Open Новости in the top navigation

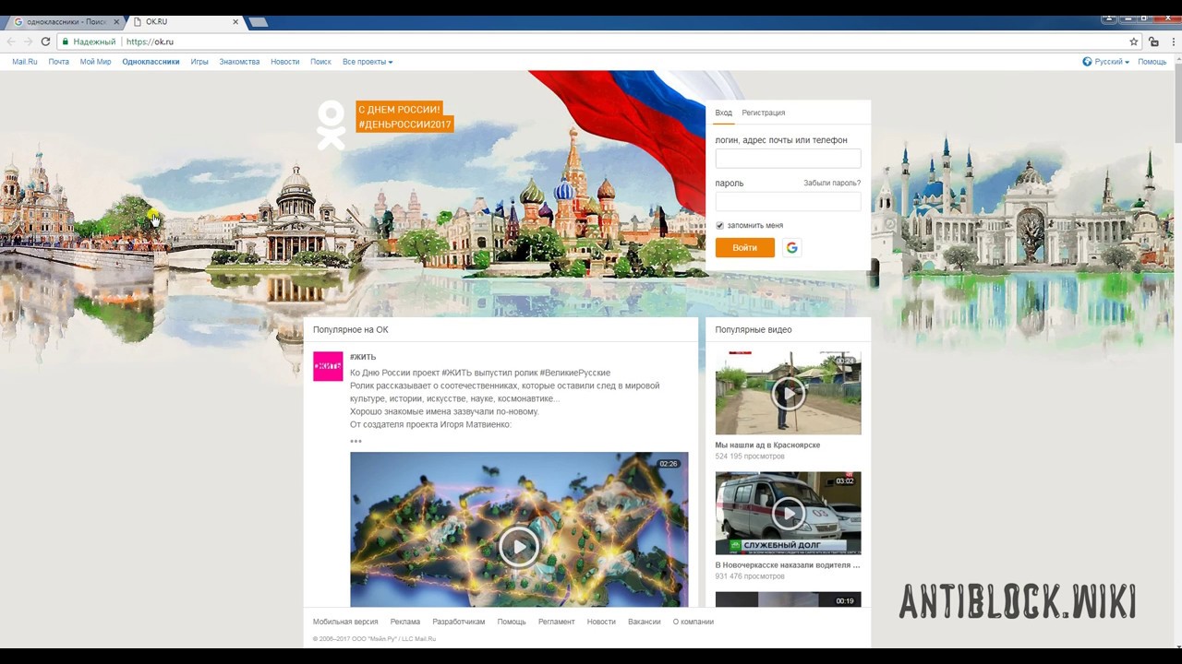click(x=284, y=62)
